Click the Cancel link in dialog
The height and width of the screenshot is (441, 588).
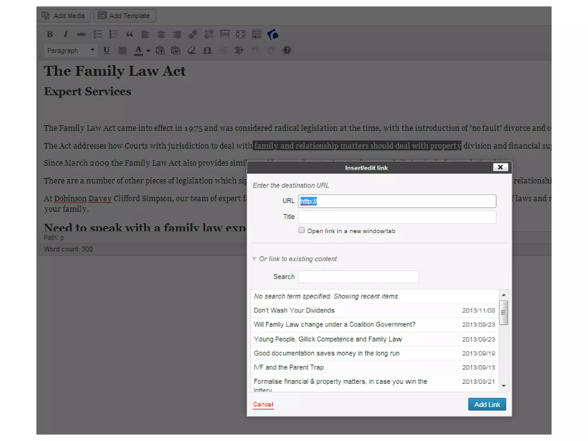pos(263,404)
